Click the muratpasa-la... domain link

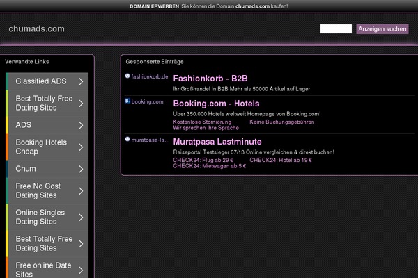pos(150,140)
